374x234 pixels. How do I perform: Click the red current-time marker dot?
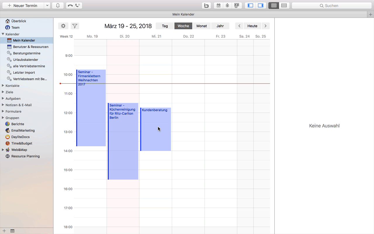click(60, 84)
